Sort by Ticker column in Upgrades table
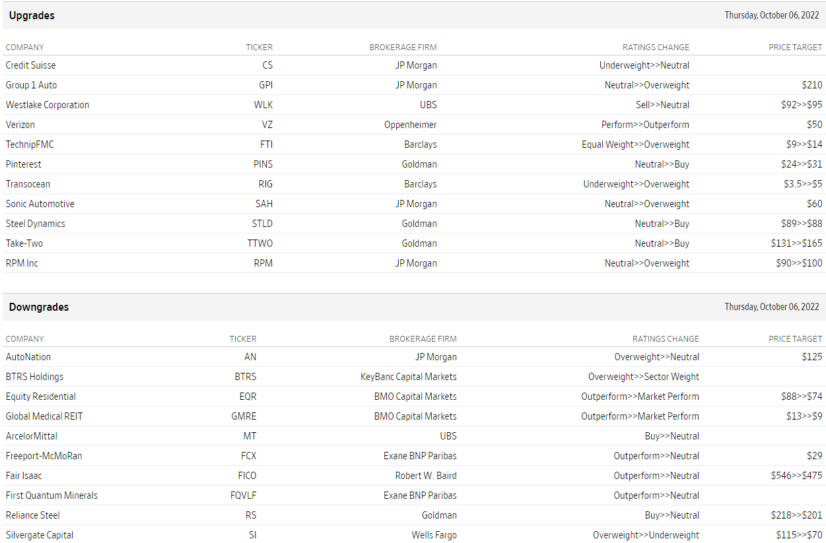826x543 pixels. [x=259, y=48]
